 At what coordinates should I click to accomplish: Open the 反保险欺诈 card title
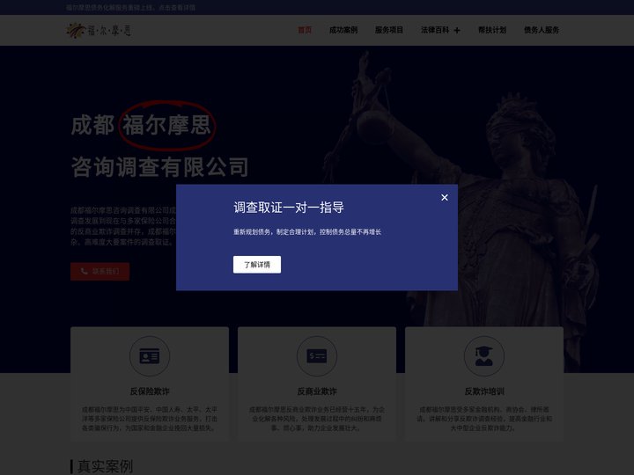click(x=150, y=391)
